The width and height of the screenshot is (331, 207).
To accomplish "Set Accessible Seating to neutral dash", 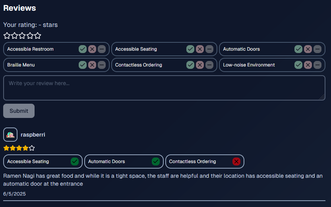I will [x=209, y=49].
